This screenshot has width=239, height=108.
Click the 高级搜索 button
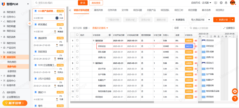(96, 3)
